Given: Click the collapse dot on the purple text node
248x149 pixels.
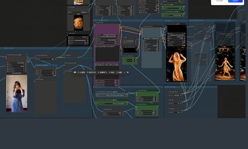Looking at the screenshot, I should coord(96,23).
